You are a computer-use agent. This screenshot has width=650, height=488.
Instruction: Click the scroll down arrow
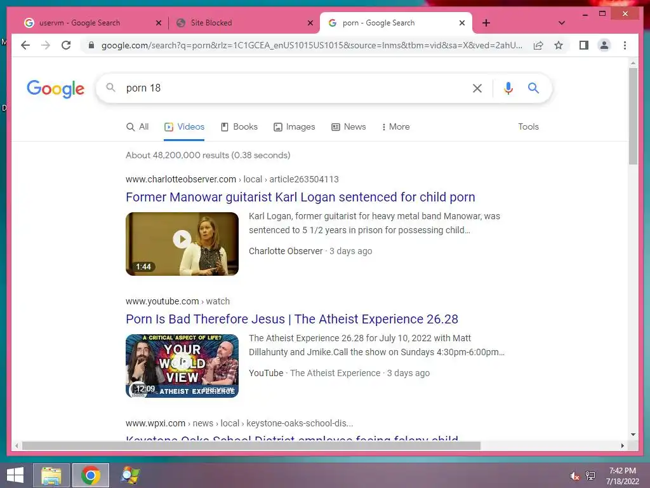[x=633, y=435]
